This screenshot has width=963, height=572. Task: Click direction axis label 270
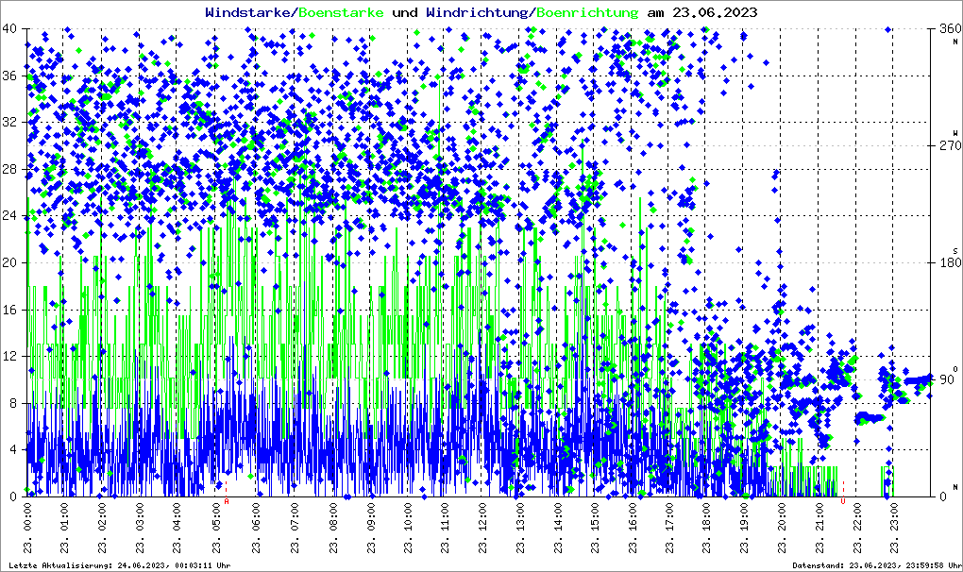pyautogui.click(x=951, y=146)
